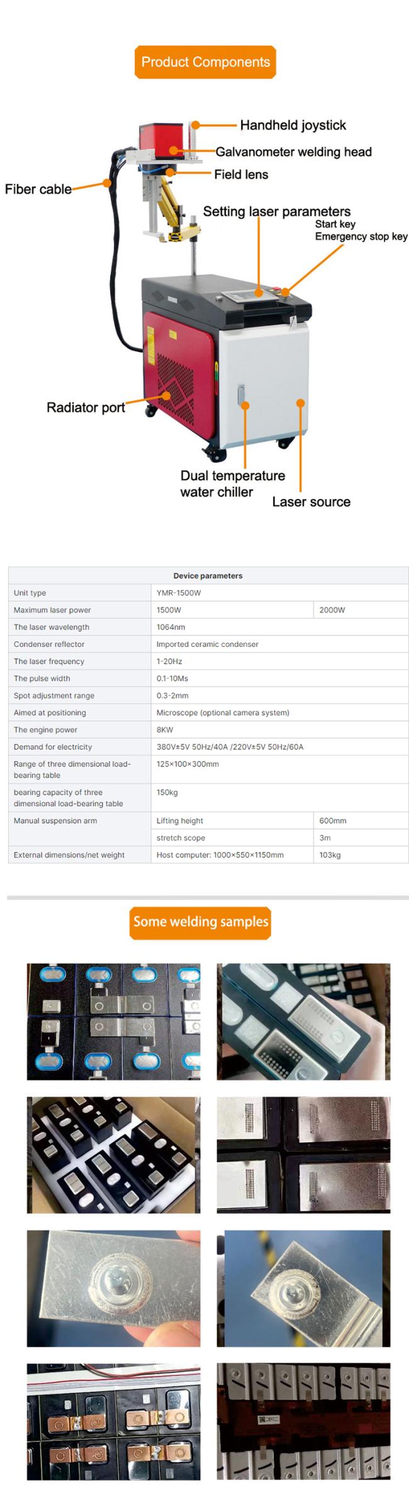
Task: Click the Device parameters table header
Action: (x=208, y=575)
